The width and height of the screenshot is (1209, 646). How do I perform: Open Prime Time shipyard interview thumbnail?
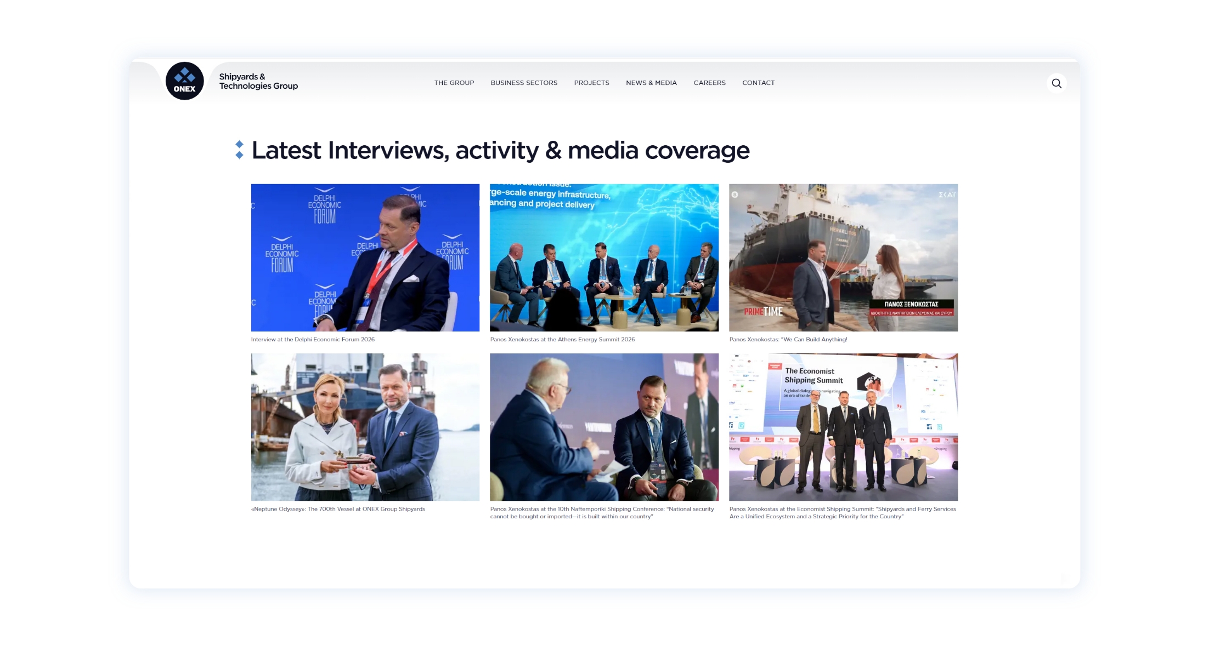pos(843,258)
